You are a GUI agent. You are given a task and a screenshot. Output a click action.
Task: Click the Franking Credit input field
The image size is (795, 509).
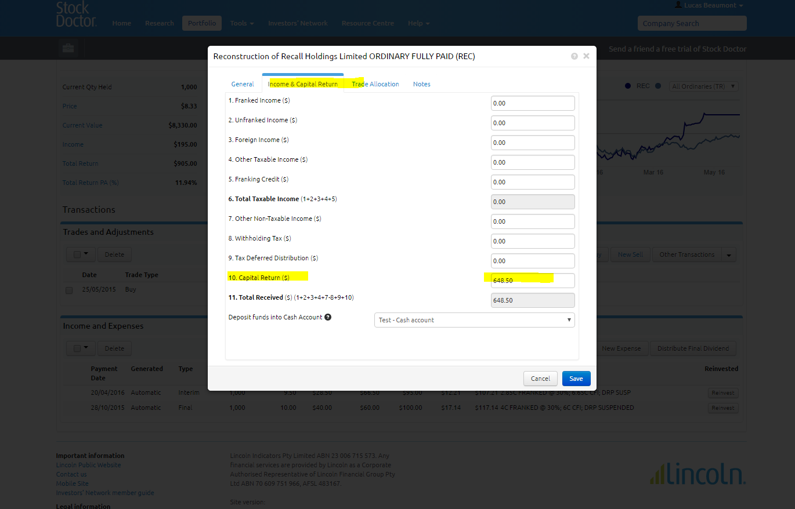pos(533,182)
